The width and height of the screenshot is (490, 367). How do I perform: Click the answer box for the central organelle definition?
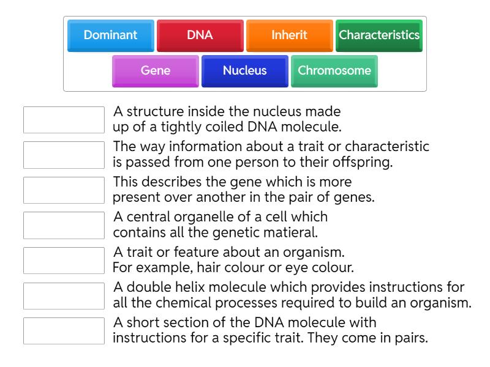pos(64,226)
